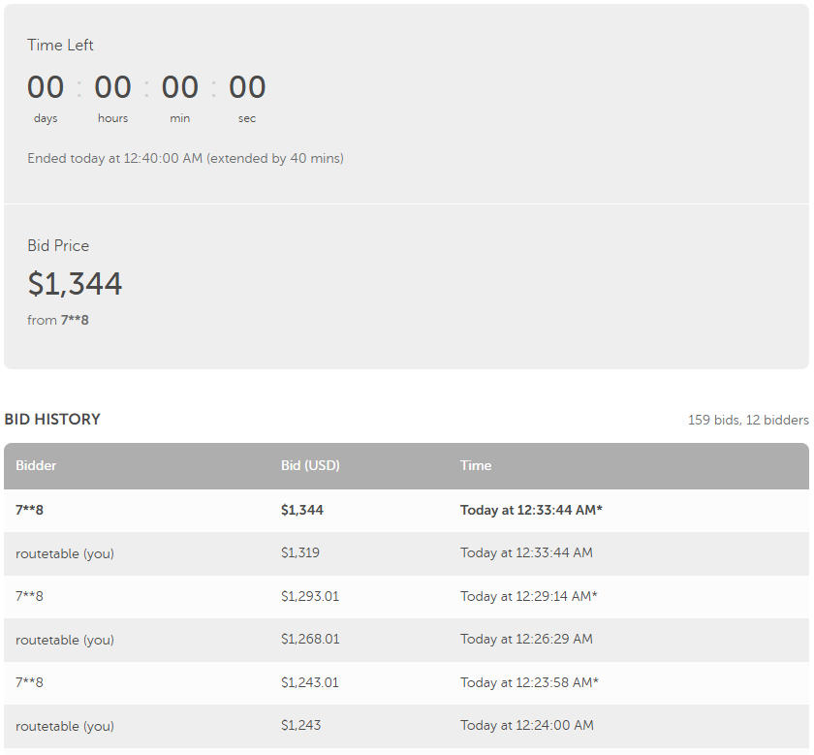Click the Bid (USD) column header
The width and height of the screenshot is (814, 755).
[x=310, y=465]
